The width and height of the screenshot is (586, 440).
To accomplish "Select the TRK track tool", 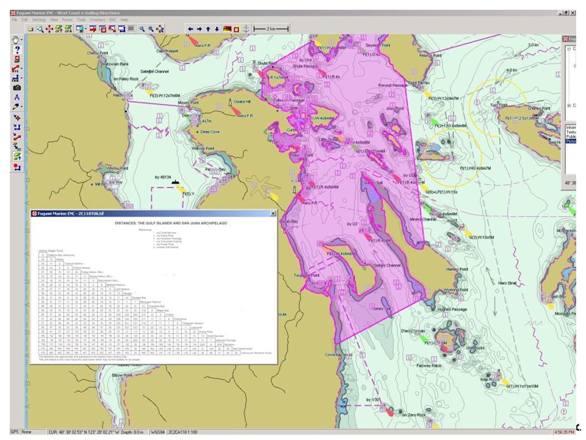I will [15, 78].
